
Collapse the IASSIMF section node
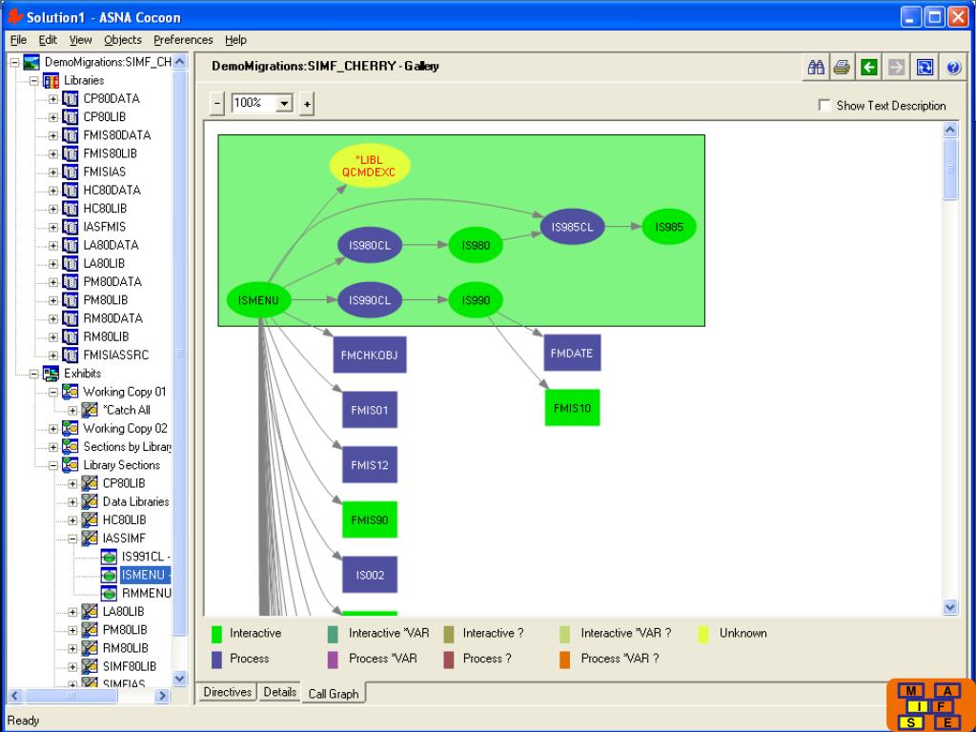(72, 539)
